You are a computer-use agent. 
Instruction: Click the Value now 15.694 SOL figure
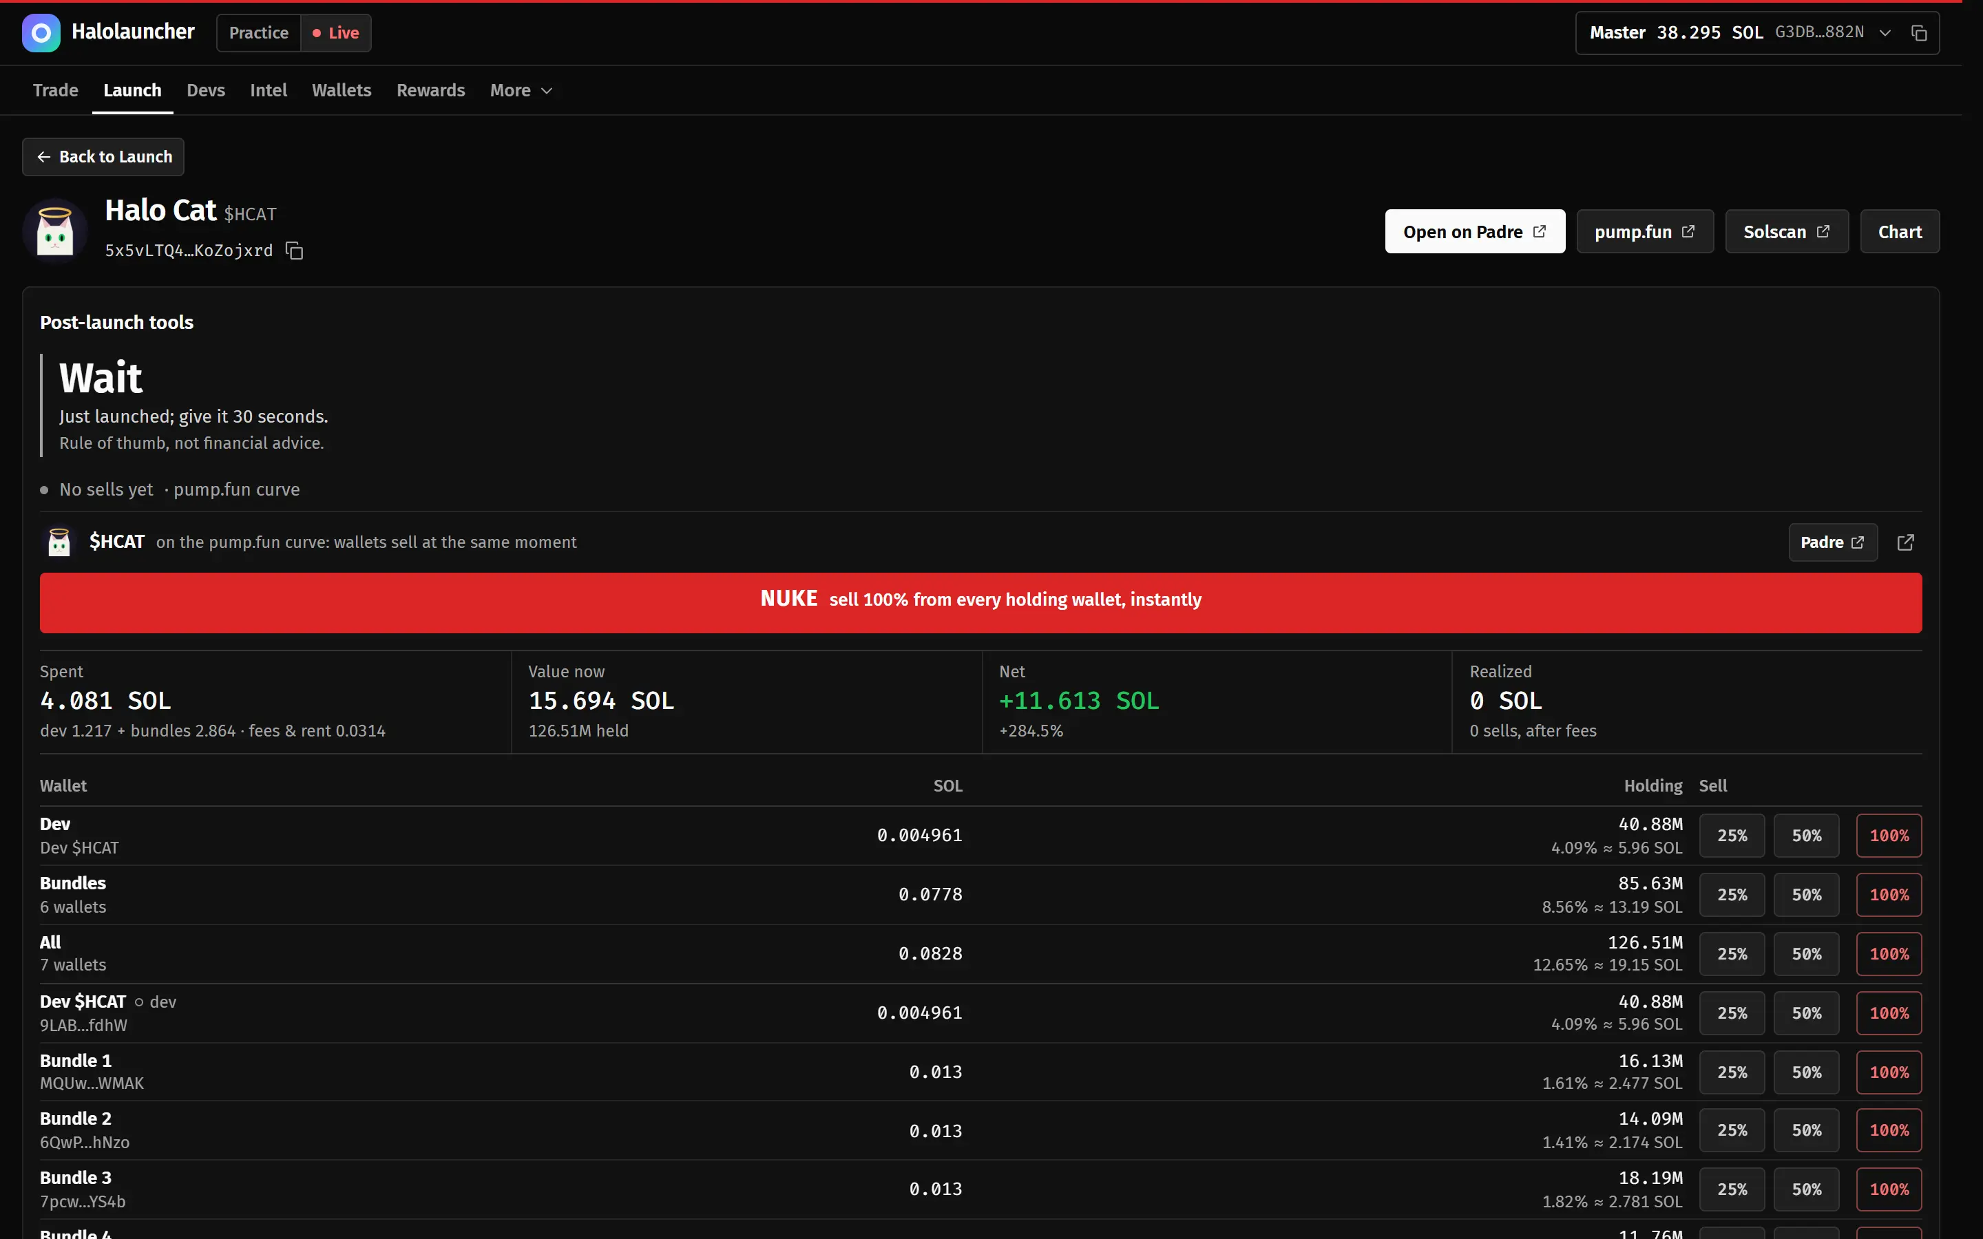pos(602,701)
